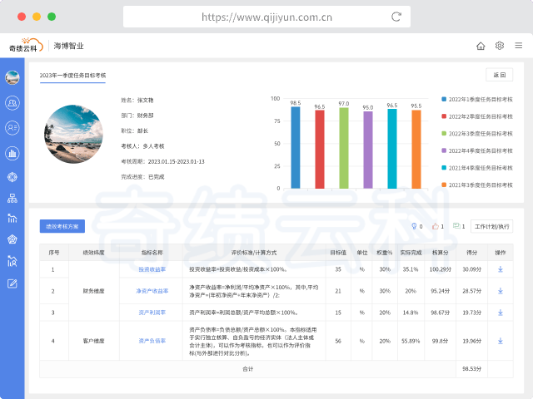The width and height of the screenshot is (533, 399).
Task: Click download icon for 资产负债率 row
Action: [x=501, y=340]
